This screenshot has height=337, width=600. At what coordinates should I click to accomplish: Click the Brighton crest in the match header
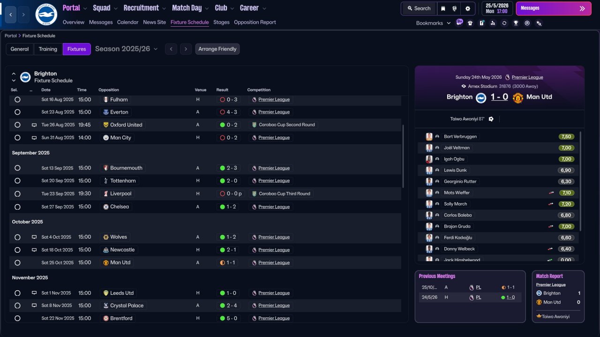pyautogui.click(x=481, y=97)
